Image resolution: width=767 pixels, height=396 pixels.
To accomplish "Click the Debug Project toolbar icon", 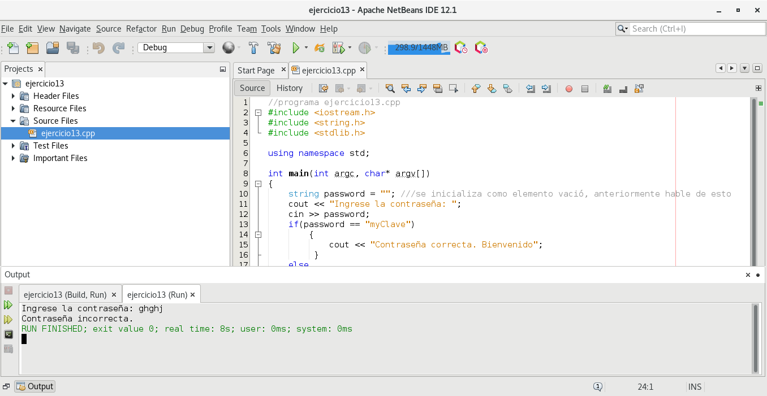I will point(338,48).
